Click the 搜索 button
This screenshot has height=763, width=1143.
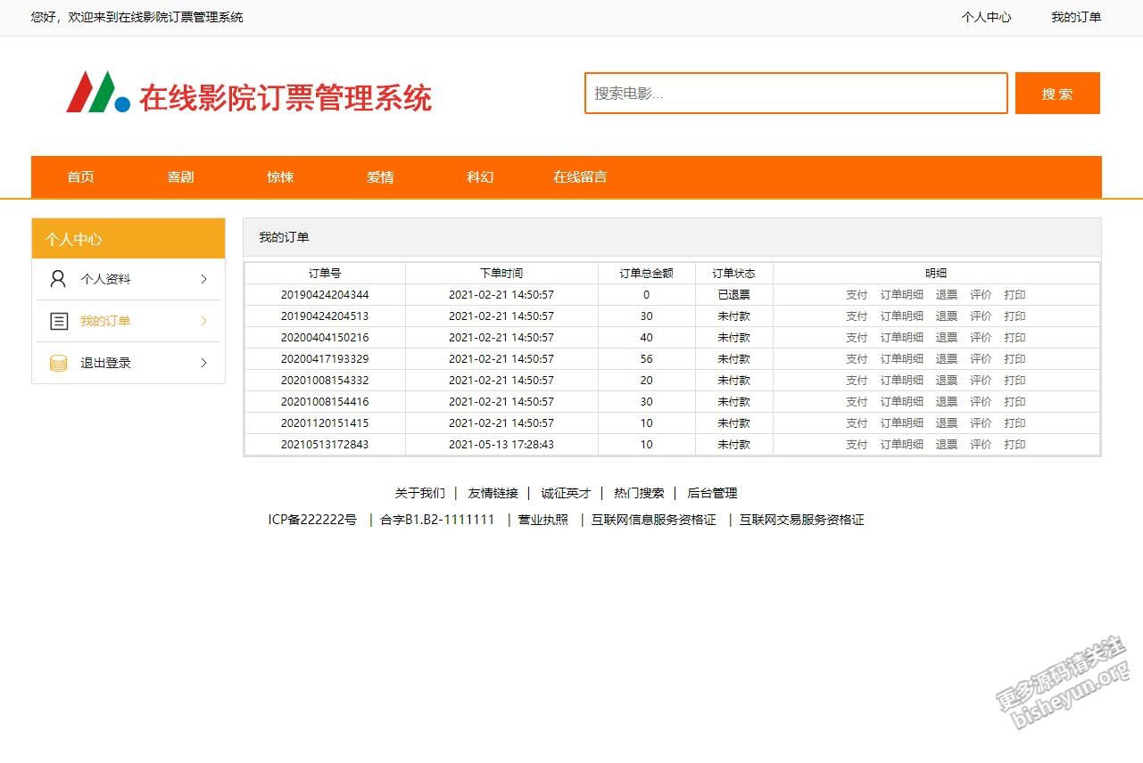1056,92
